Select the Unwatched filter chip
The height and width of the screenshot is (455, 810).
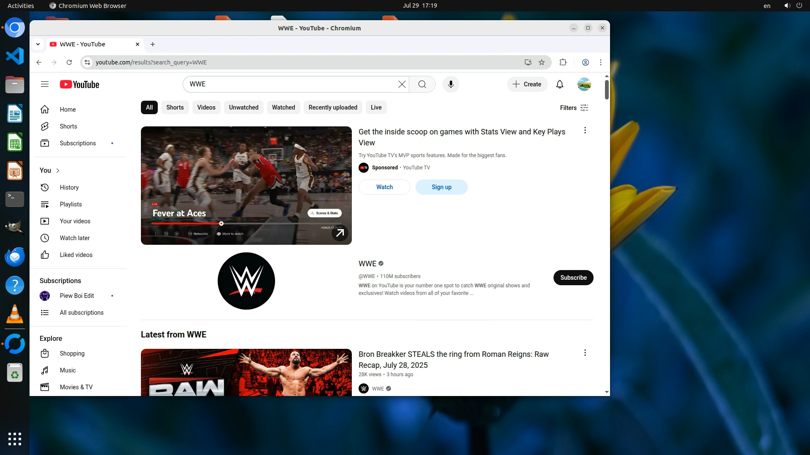pyautogui.click(x=243, y=107)
